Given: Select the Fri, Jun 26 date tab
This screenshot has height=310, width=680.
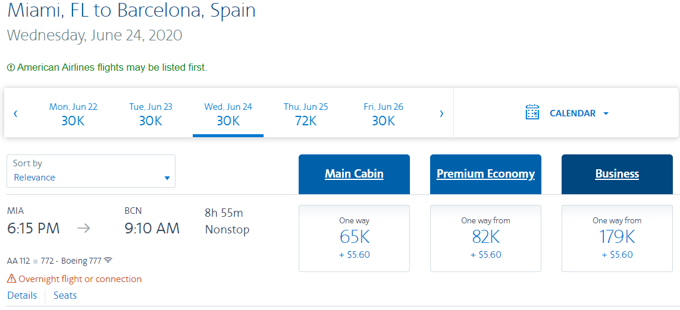Looking at the screenshot, I should 383,113.
